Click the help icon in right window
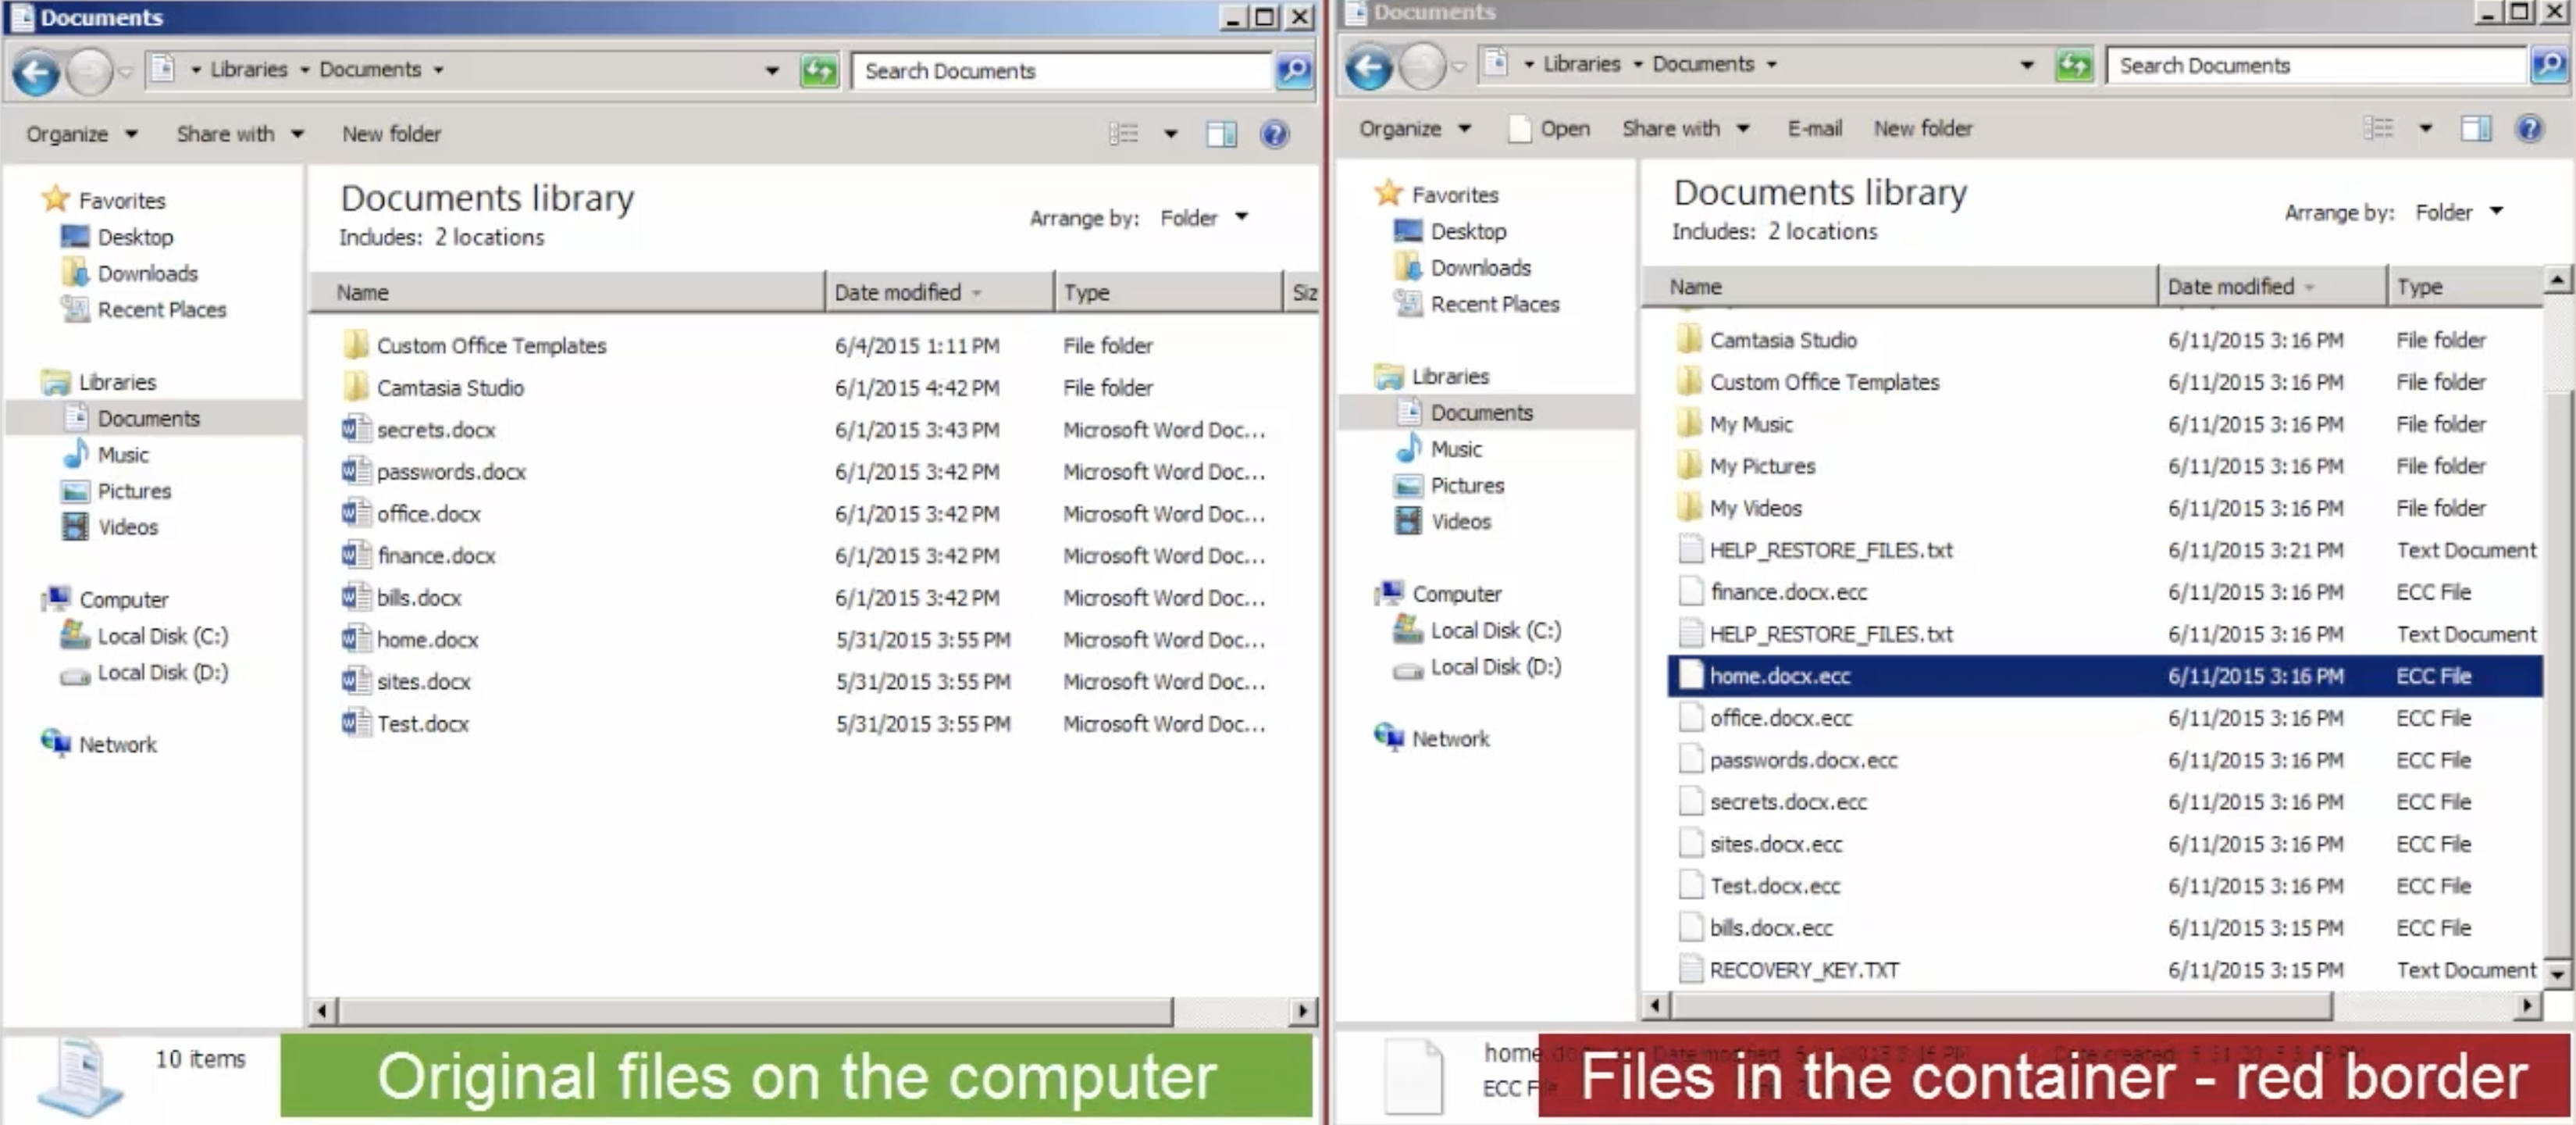 [2529, 128]
